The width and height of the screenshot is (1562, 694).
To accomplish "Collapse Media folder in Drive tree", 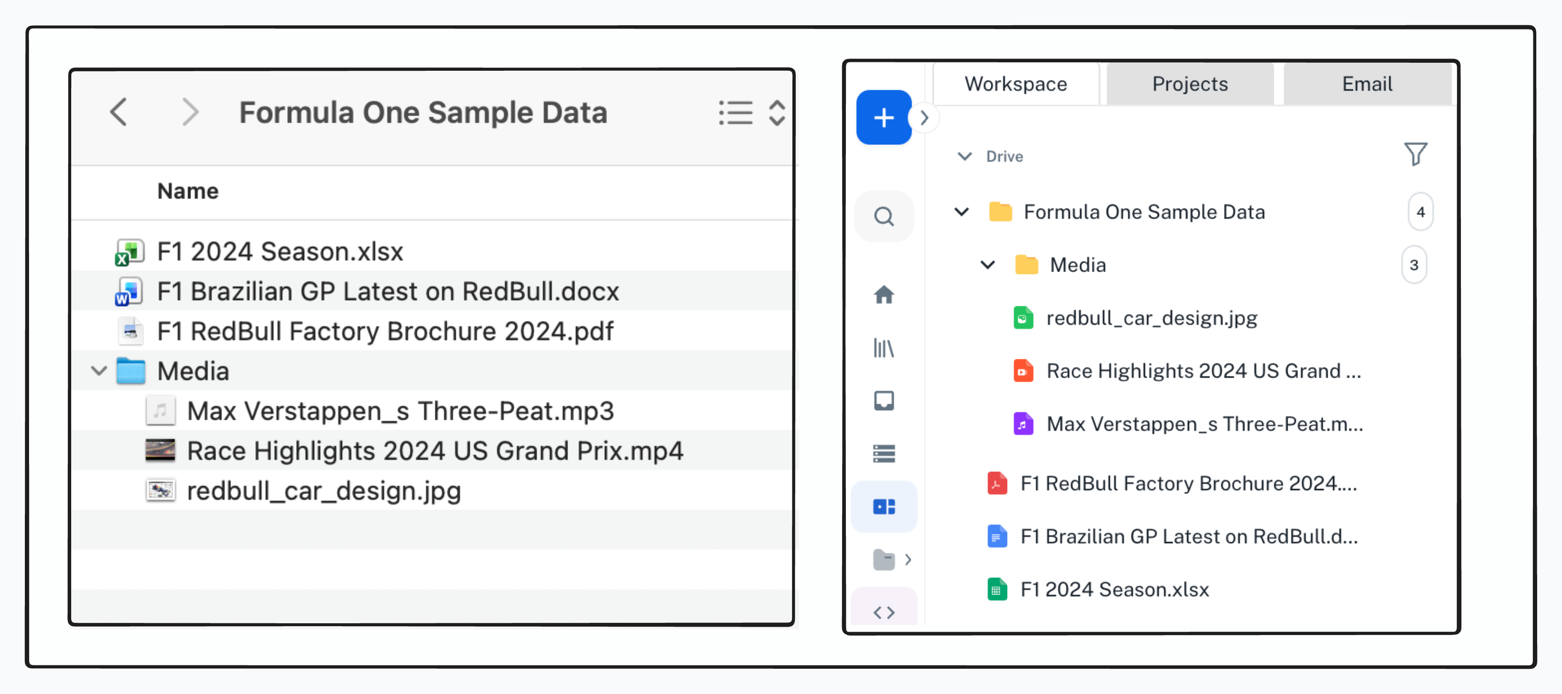I will coord(988,265).
